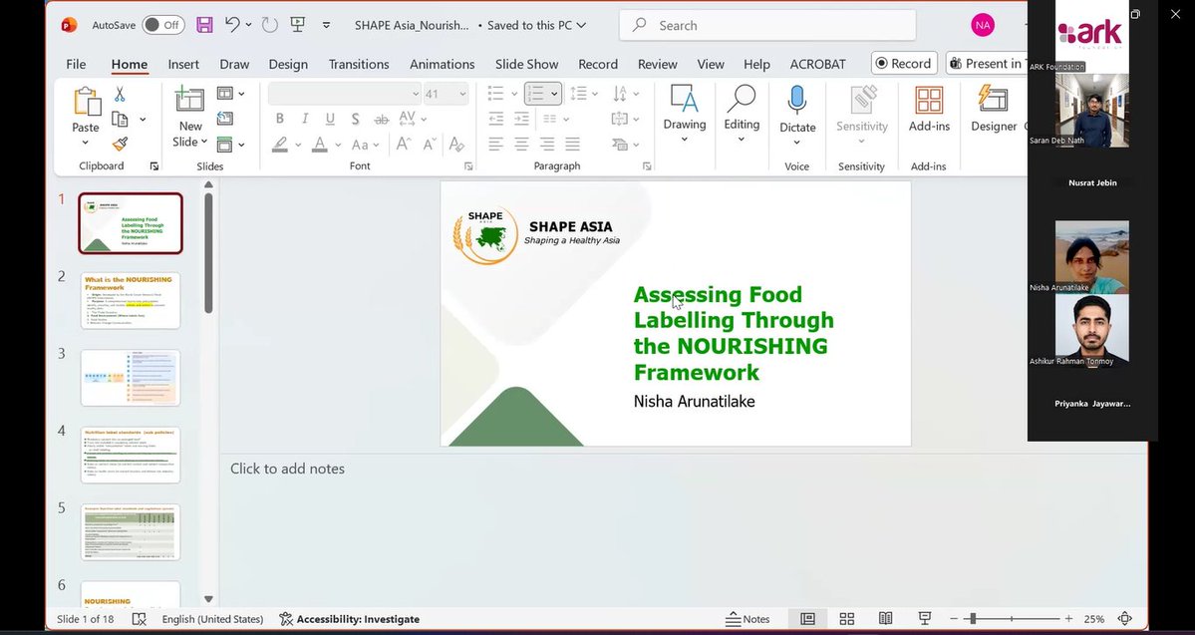
Task: Click the New Slide icon
Action: click(x=189, y=100)
